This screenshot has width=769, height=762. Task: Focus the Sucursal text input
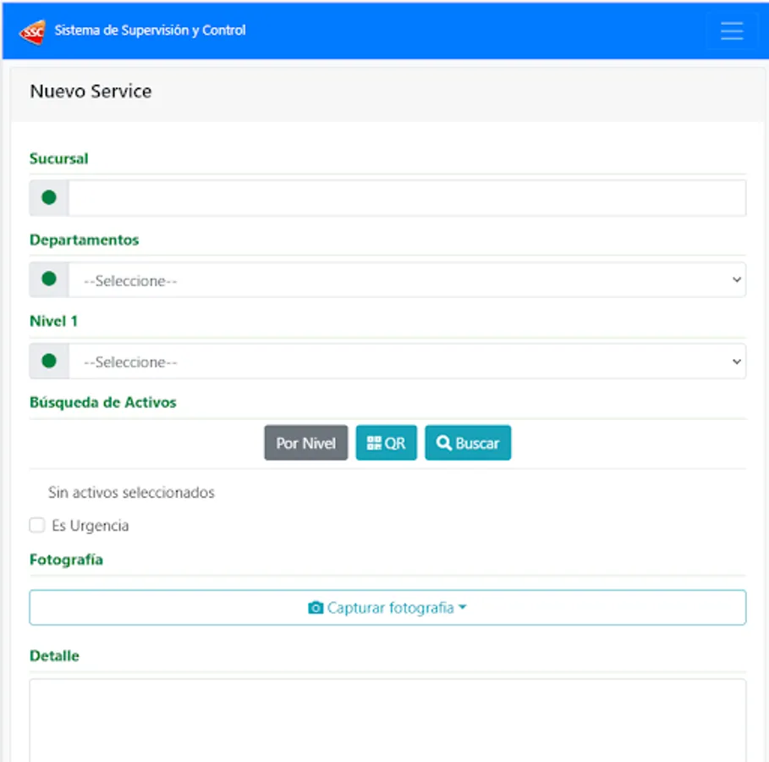pyautogui.click(x=407, y=198)
